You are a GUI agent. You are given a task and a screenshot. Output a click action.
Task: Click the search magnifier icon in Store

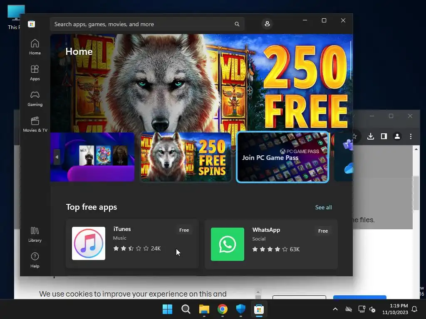click(x=237, y=24)
